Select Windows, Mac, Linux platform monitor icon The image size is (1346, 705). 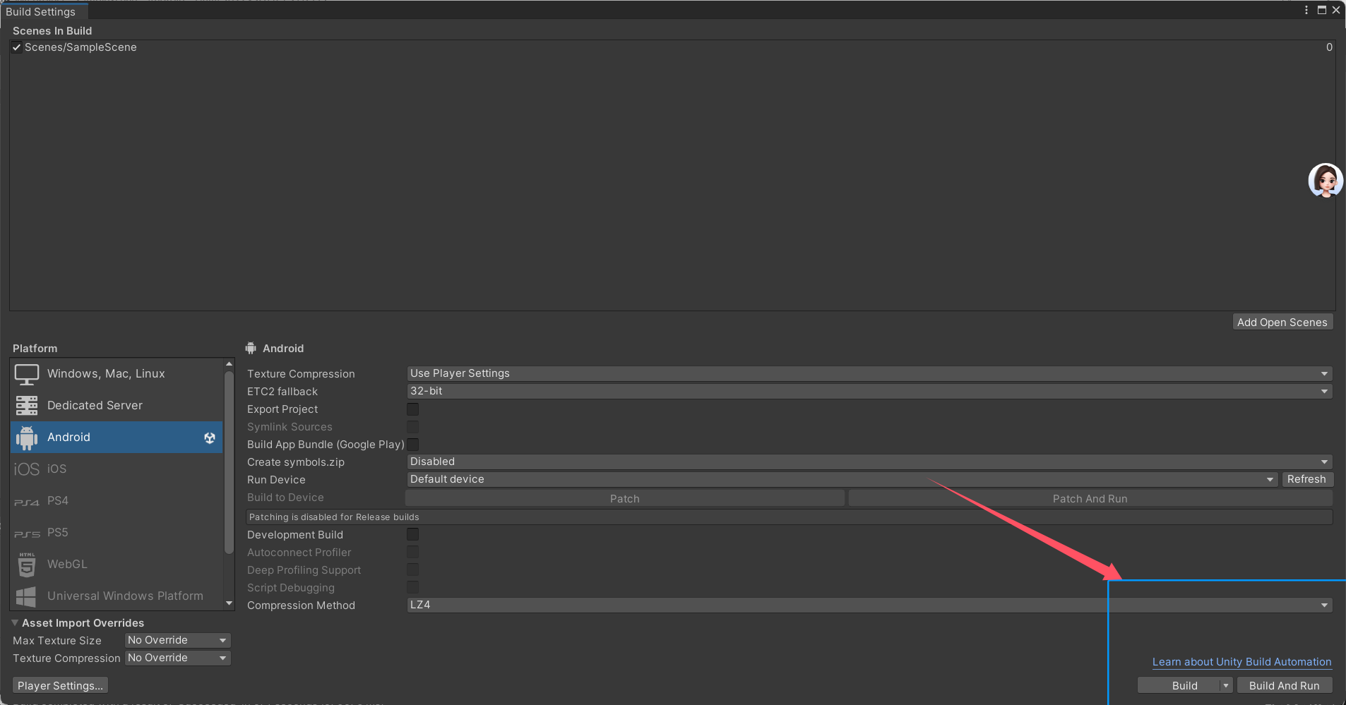[27, 374]
